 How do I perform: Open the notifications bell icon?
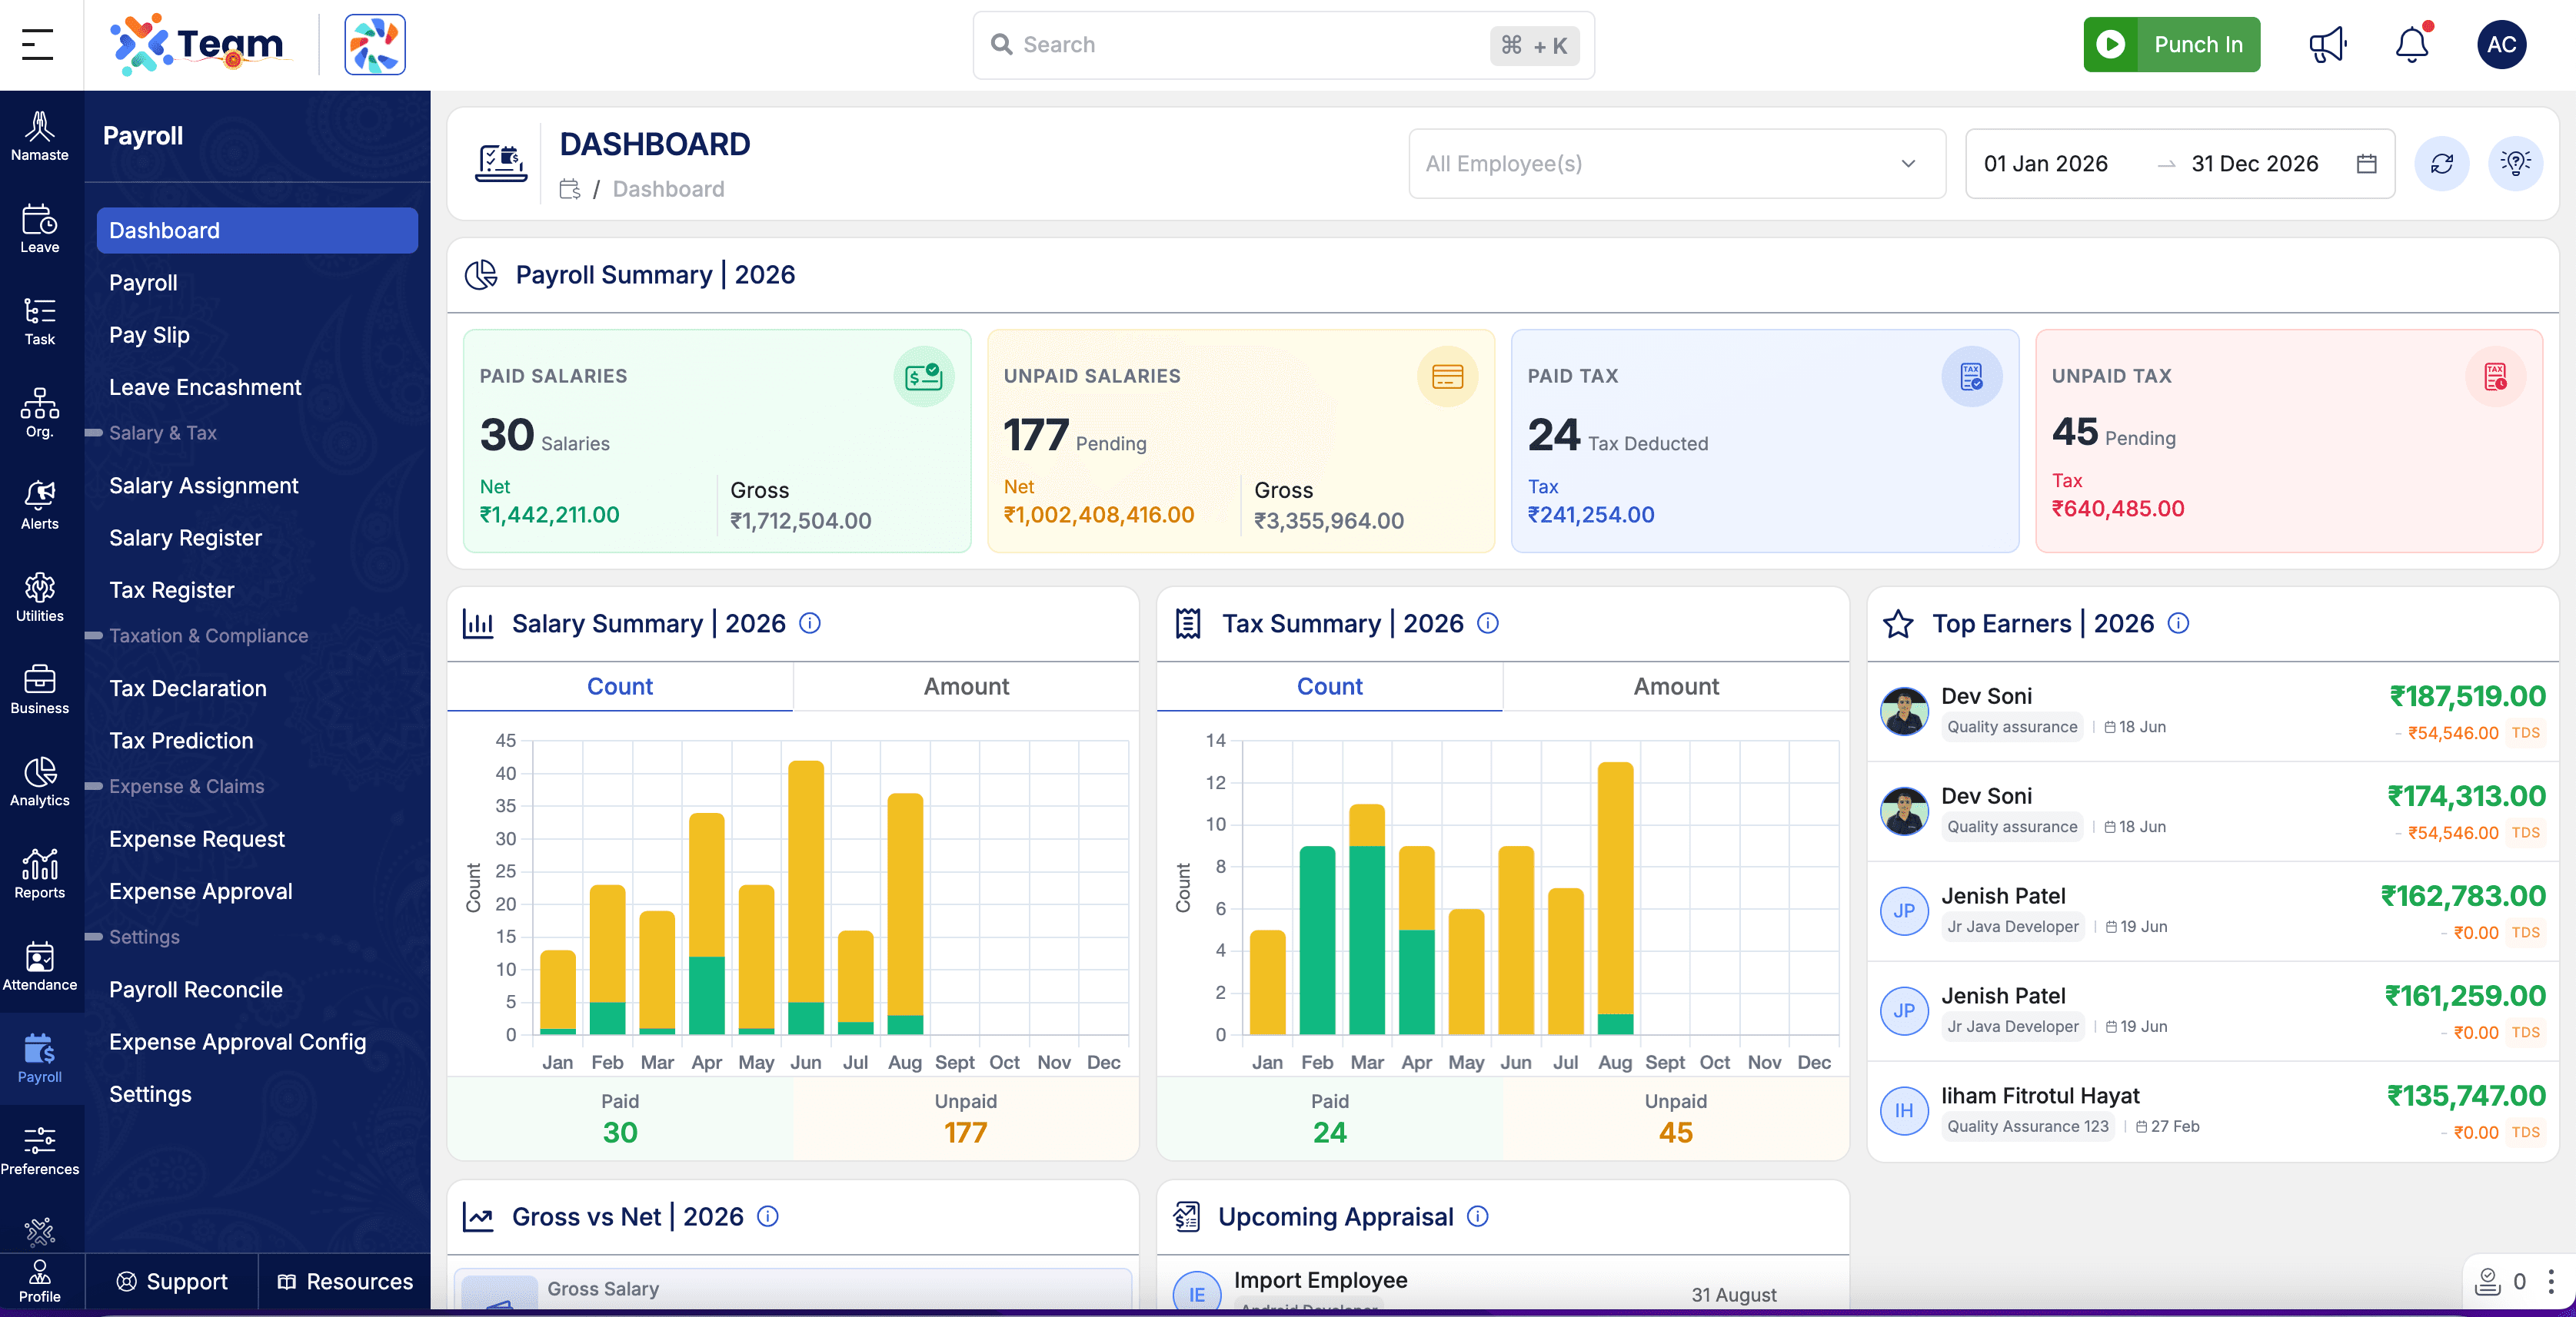coord(2412,44)
